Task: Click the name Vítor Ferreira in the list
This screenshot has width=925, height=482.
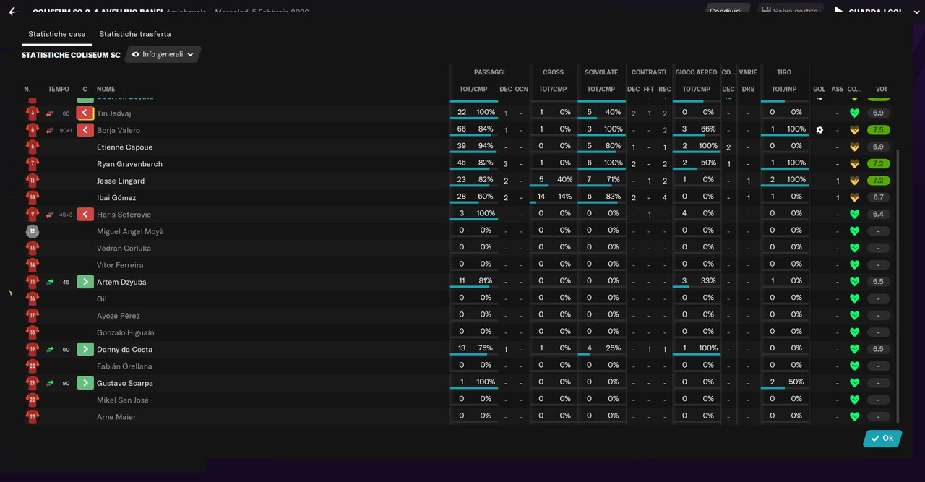Action: coord(120,265)
